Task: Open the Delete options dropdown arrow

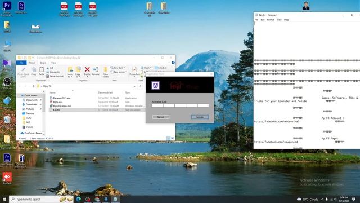Action: tap(87, 77)
